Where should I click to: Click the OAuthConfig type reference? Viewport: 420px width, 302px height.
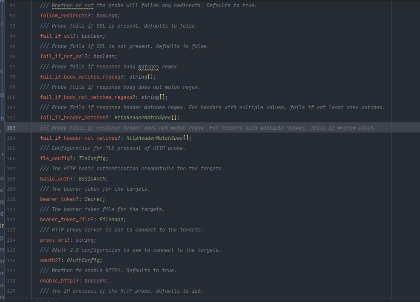[83, 260]
